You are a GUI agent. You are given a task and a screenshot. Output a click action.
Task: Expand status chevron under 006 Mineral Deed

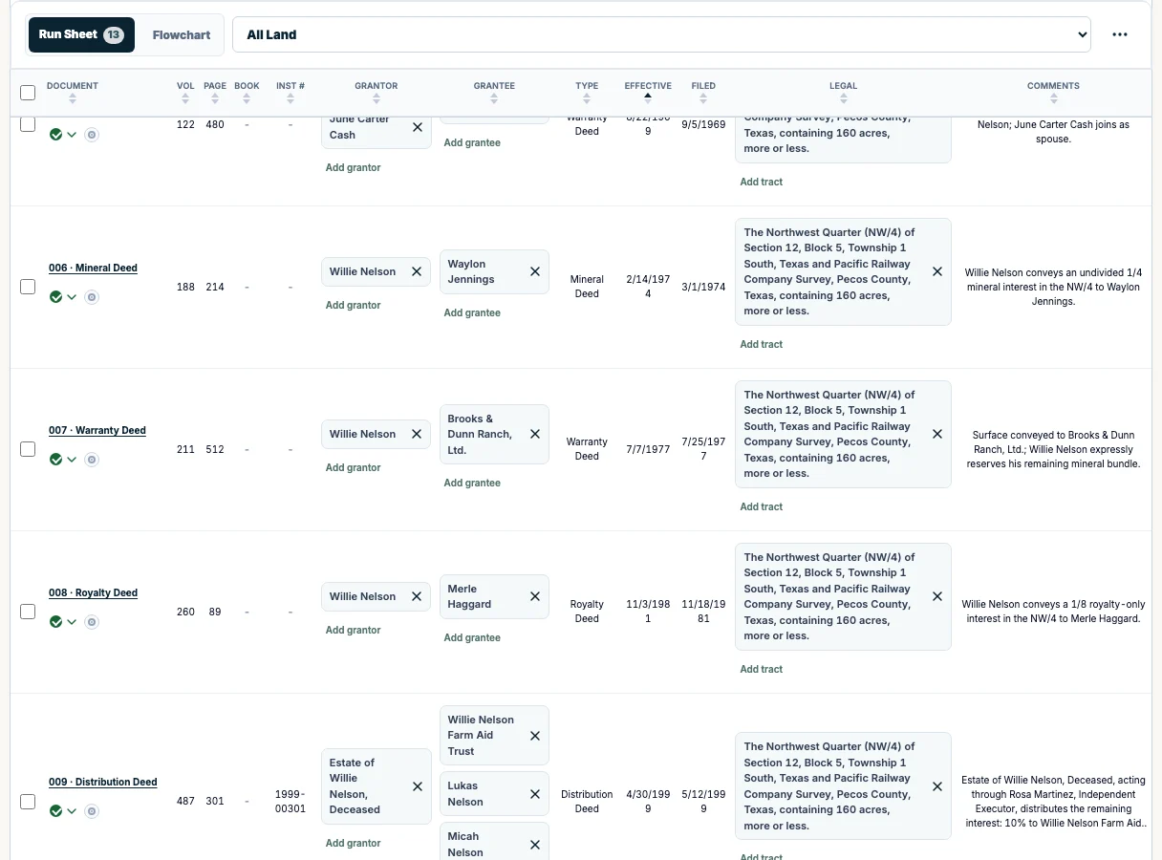point(72,297)
